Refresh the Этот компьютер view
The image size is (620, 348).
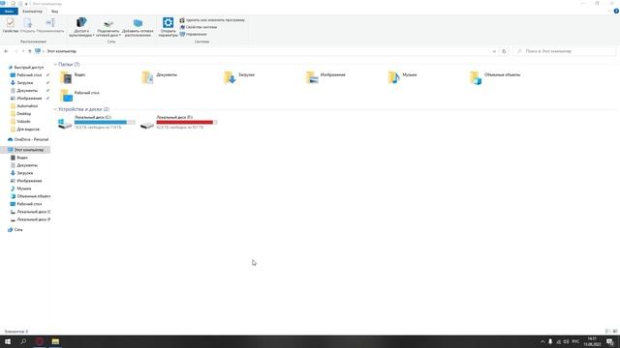coord(504,51)
